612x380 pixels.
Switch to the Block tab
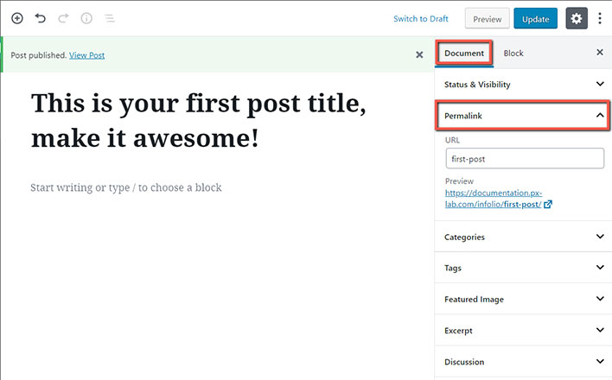click(x=513, y=53)
